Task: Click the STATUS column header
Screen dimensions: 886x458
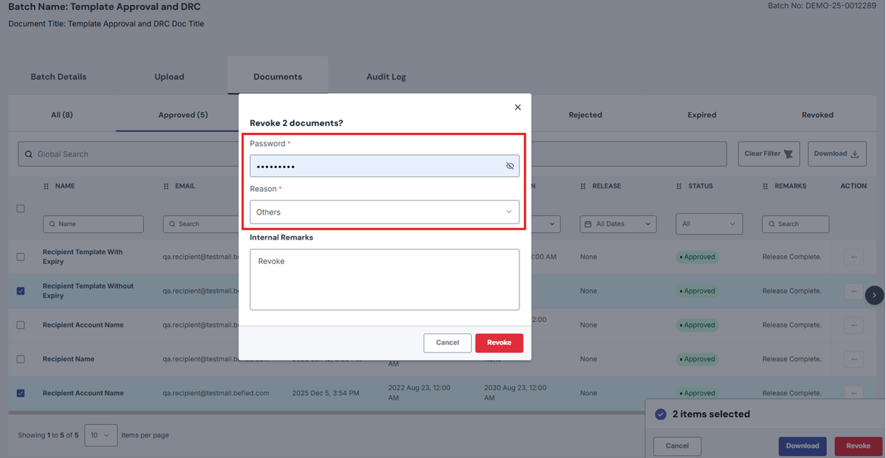Action: (x=700, y=187)
